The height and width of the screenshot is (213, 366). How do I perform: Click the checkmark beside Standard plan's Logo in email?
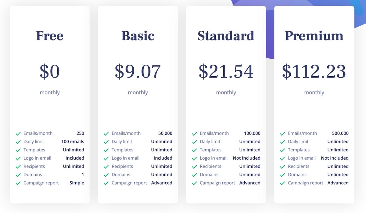pos(194,158)
